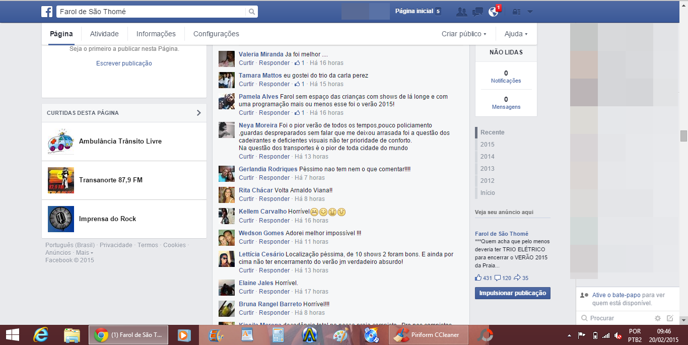Click the search magnifier icon
Image resolution: width=688 pixels, height=345 pixels.
tap(251, 12)
